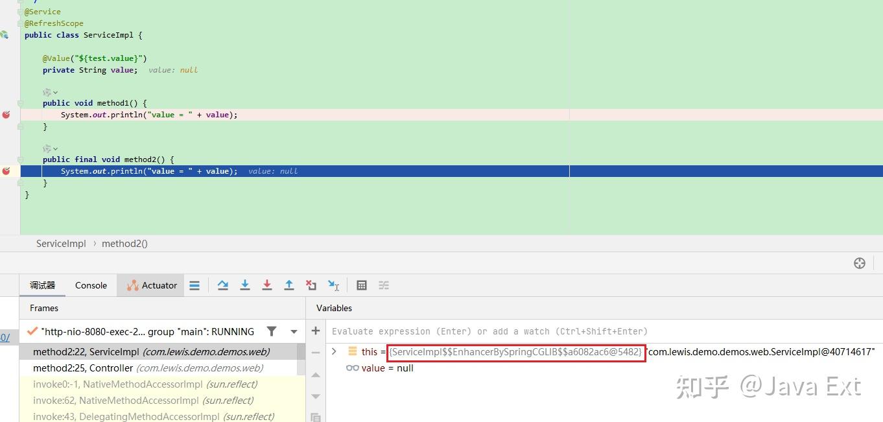The image size is (883, 422).
Task: Open Evaluate Expression calculator icon
Action: [362, 285]
